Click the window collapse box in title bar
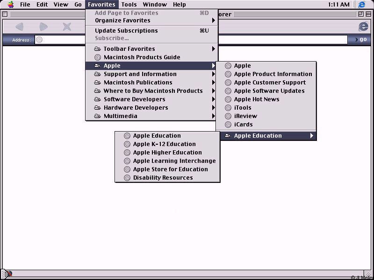This screenshot has width=374, height=280. pos(368,14)
